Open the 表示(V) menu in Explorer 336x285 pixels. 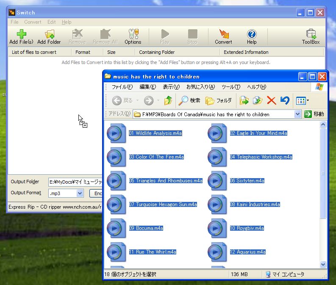click(x=171, y=87)
